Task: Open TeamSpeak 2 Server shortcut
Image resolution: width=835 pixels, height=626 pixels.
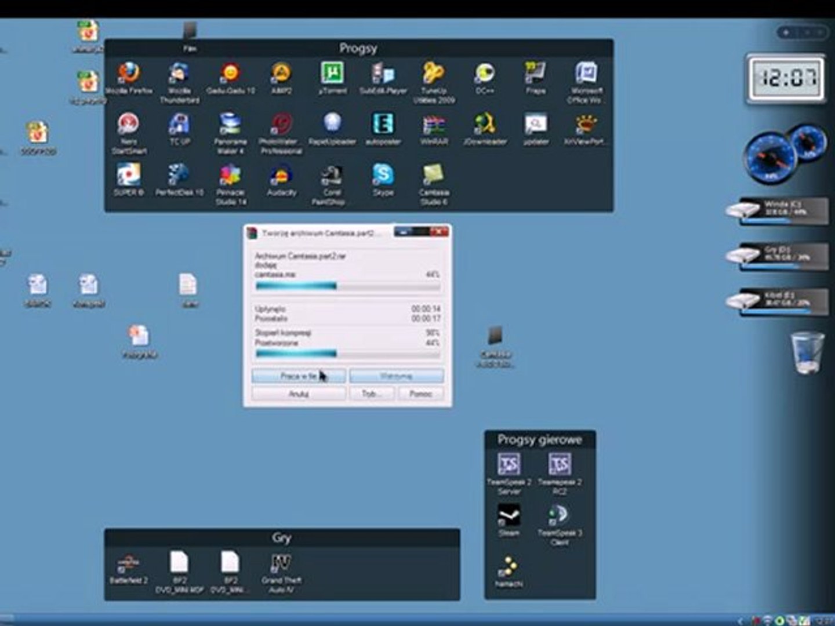Action: (x=509, y=474)
